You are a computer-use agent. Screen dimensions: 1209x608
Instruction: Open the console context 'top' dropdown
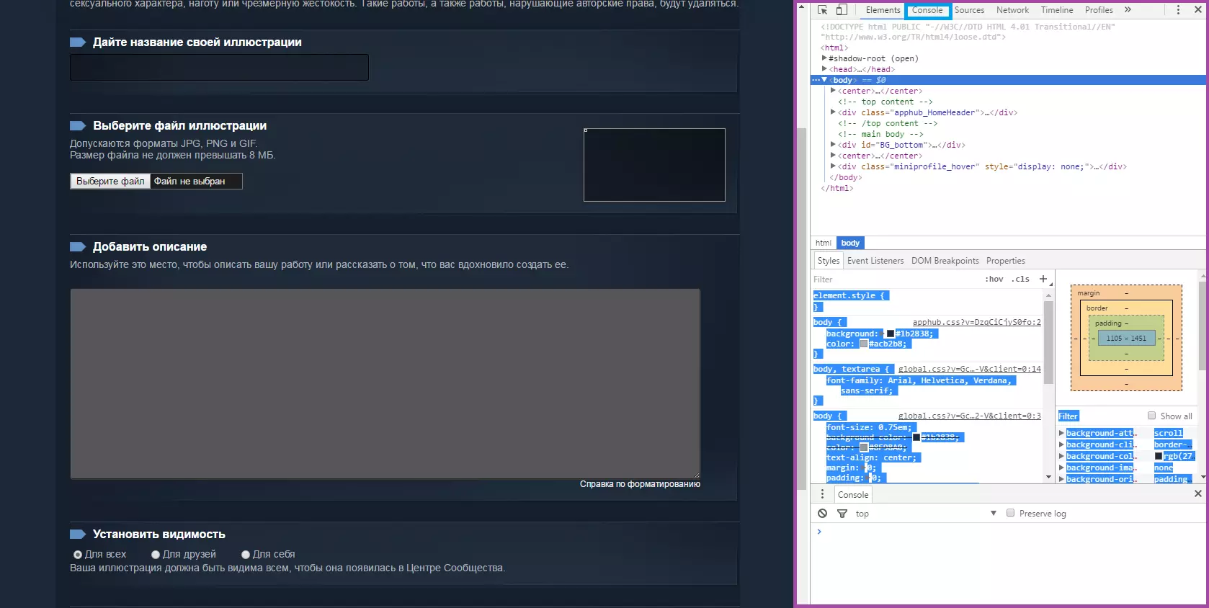926,514
